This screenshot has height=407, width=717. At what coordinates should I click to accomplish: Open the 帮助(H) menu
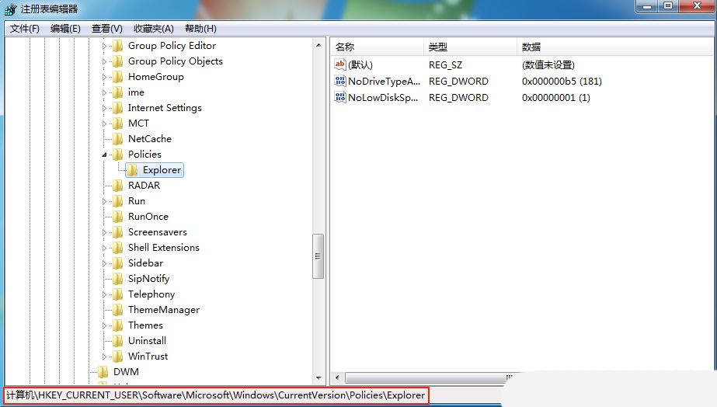click(200, 29)
